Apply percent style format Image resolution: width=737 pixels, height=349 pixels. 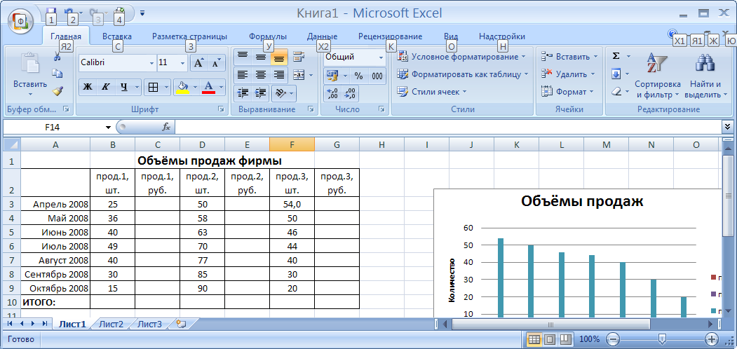tap(358, 76)
